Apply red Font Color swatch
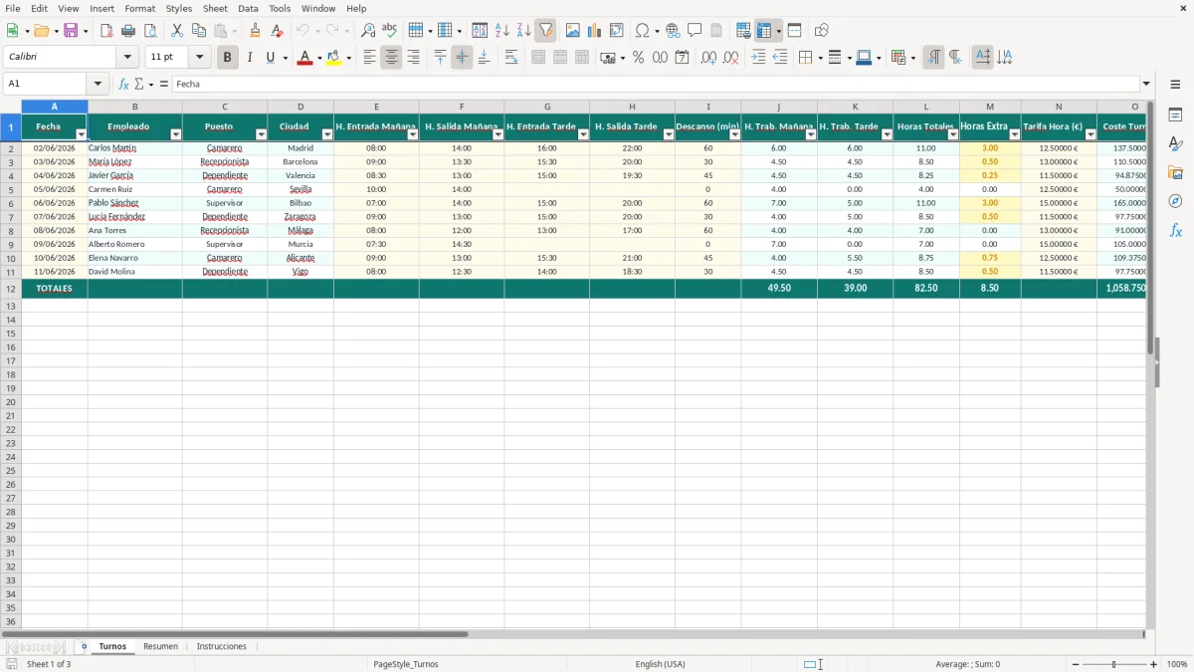Screen dimensions: 1194x672 303,58
